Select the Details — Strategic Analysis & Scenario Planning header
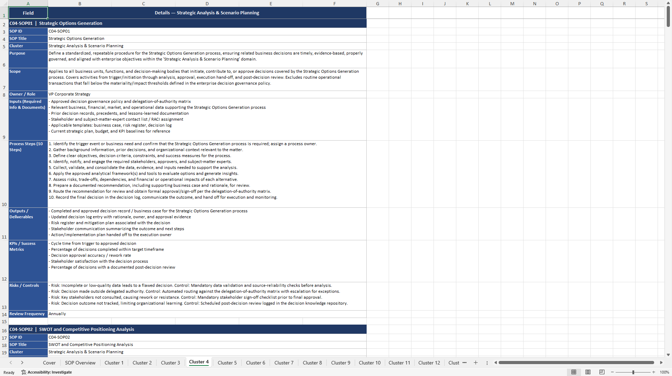Screen dimensions: 672x376 [x=207, y=13]
